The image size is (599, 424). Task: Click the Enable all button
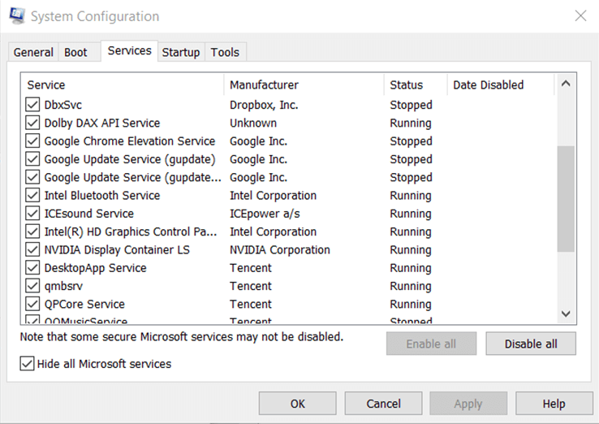431,344
